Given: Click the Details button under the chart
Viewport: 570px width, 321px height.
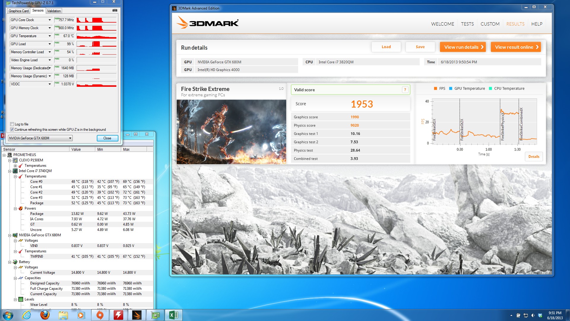Looking at the screenshot, I should (x=533, y=157).
